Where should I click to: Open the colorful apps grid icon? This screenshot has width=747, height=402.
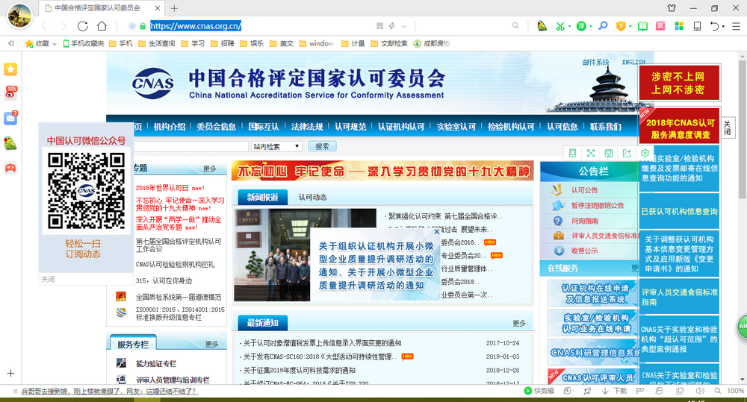click(679, 26)
